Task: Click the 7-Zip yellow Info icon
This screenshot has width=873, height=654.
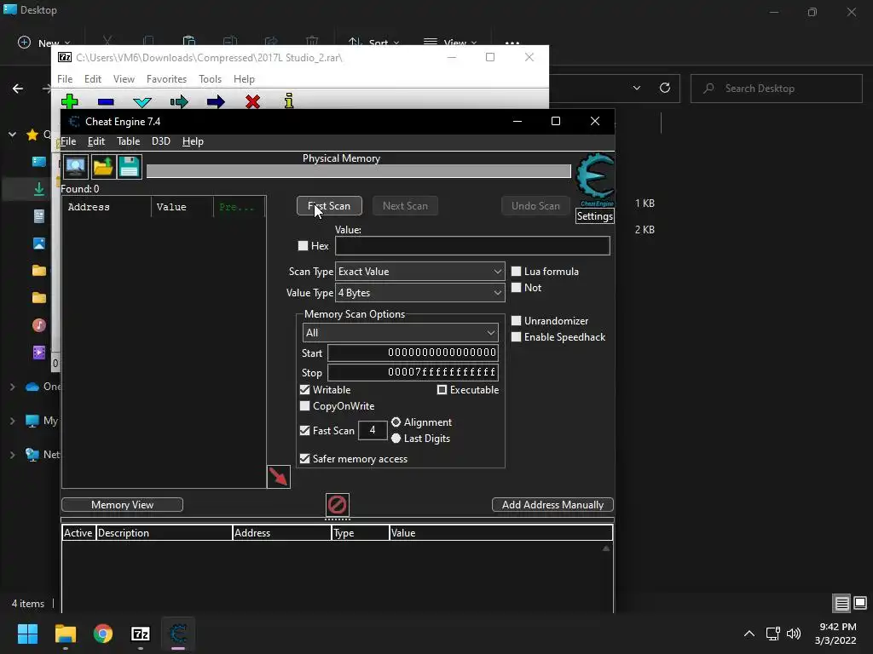Action: 289,101
